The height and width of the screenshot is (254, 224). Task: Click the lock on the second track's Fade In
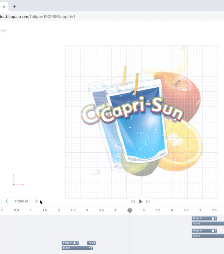point(213,230)
